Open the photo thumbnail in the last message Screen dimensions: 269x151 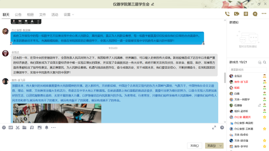(x=57, y=113)
